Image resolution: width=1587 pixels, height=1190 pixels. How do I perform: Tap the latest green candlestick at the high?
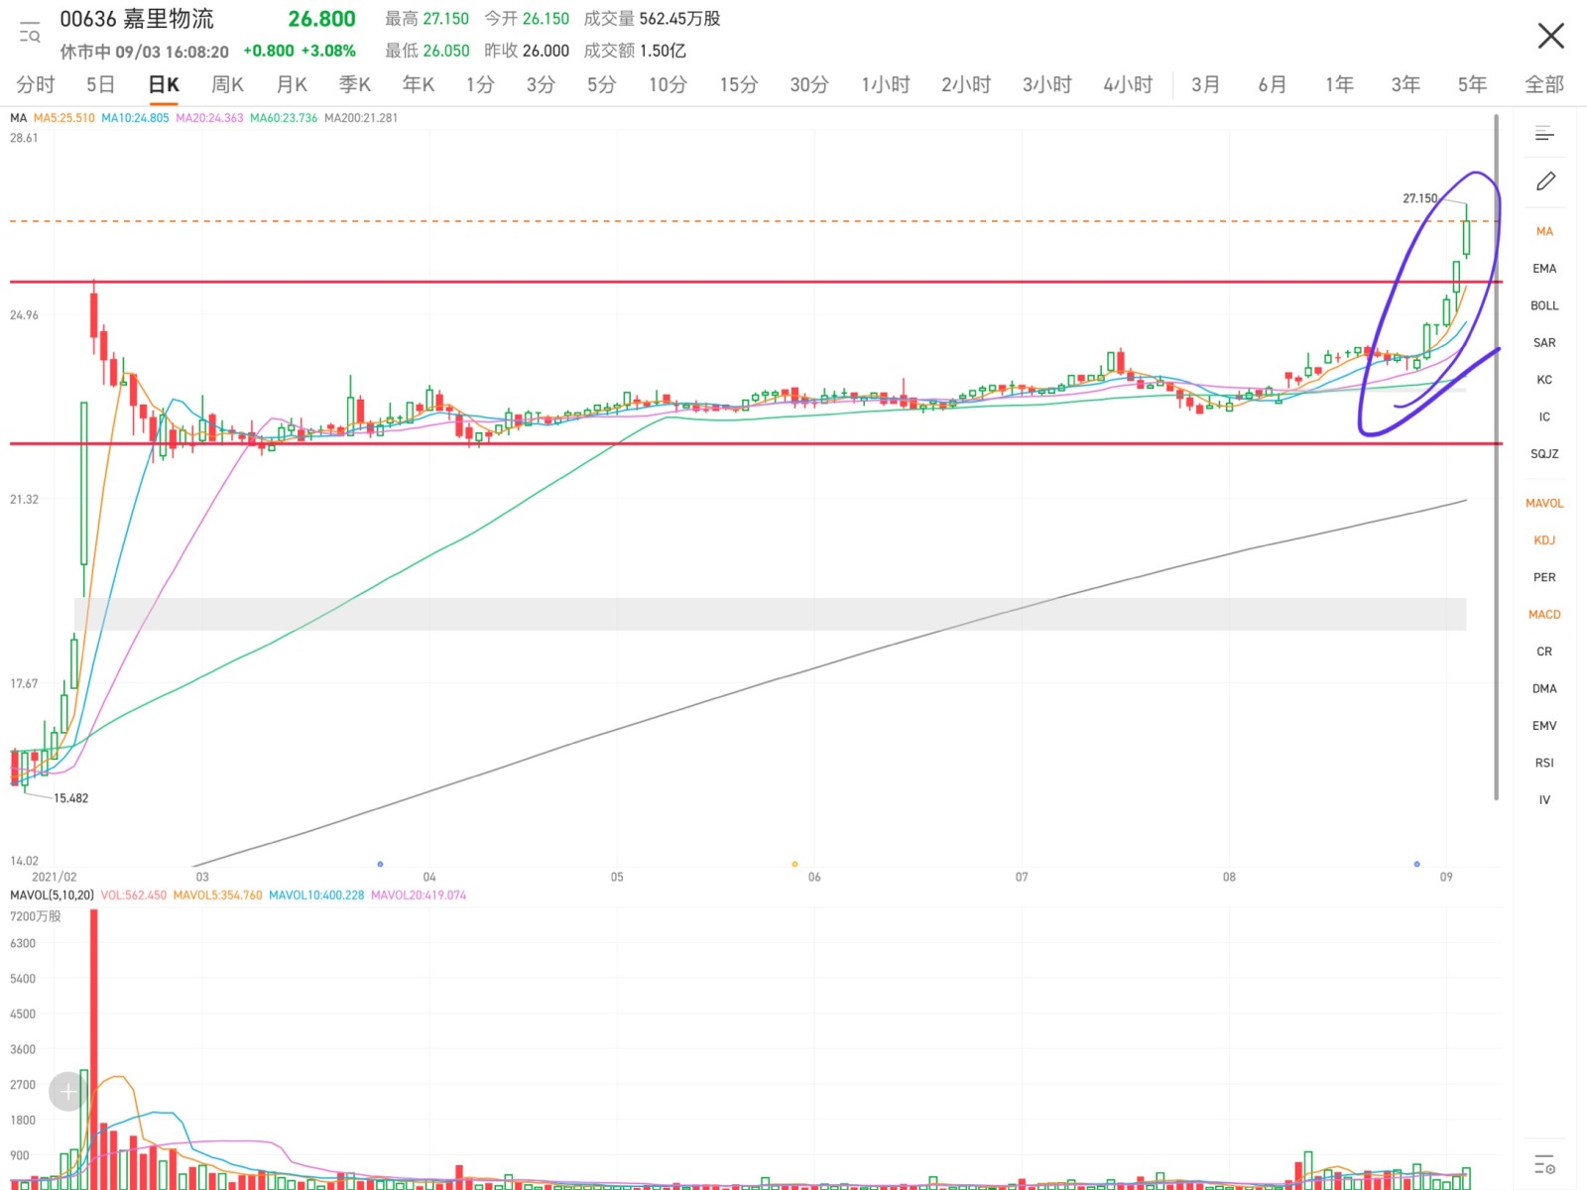(x=1466, y=237)
